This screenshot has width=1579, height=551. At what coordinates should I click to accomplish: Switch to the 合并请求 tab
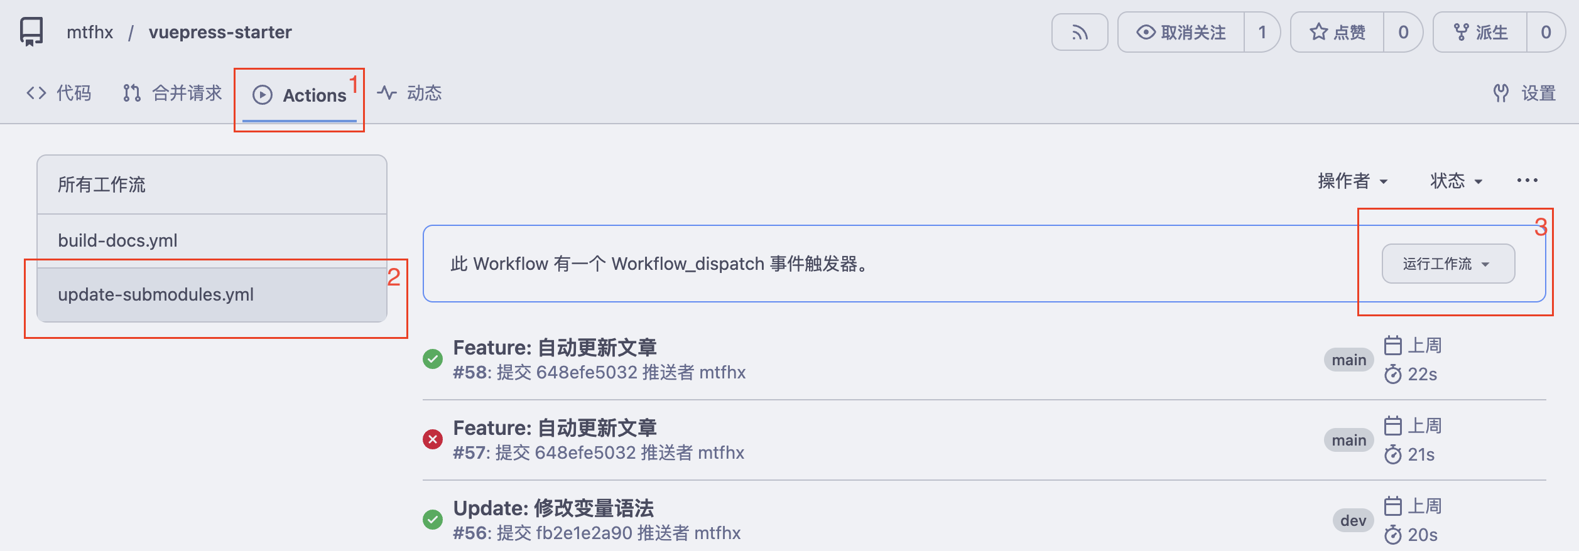coord(173,94)
